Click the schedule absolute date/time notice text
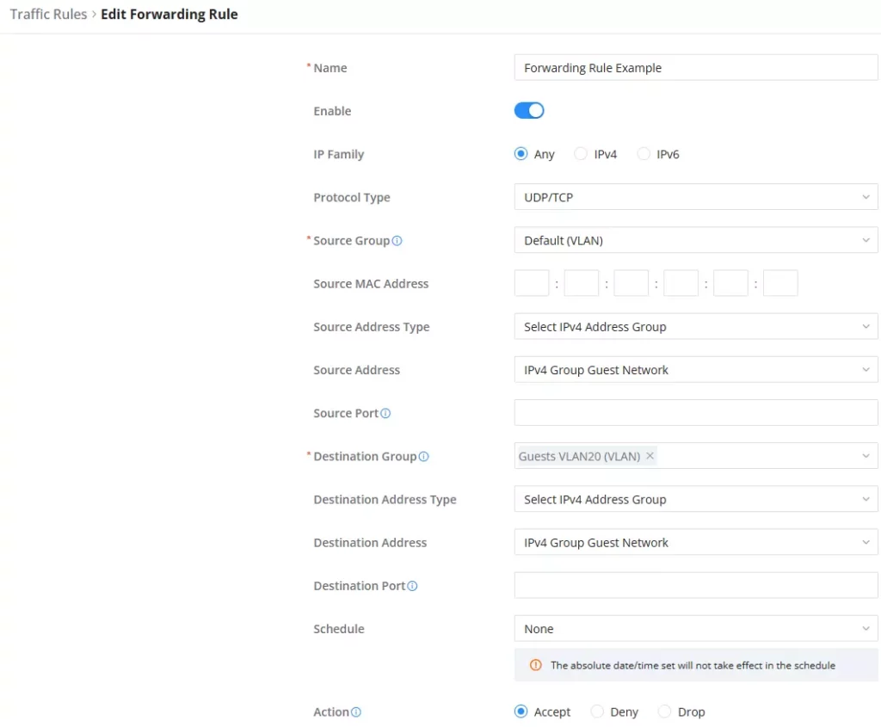This screenshot has height=727, width=881. (693, 665)
